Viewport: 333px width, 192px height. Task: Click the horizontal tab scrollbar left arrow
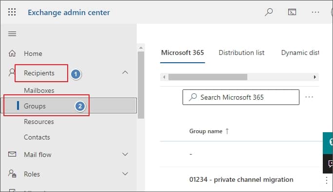pyautogui.click(x=164, y=77)
